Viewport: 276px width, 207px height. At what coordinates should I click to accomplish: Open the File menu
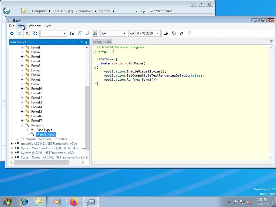(12, 26)
